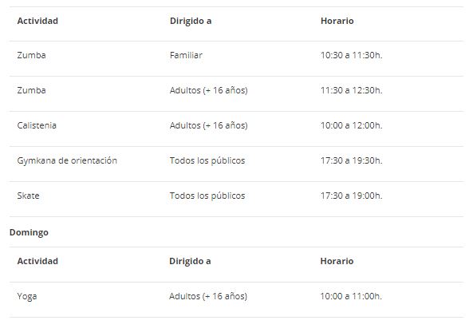The width and height of the screenshot is (473, 336).
Task: Select the Gymkana de orientación cell
Action: 67,160
